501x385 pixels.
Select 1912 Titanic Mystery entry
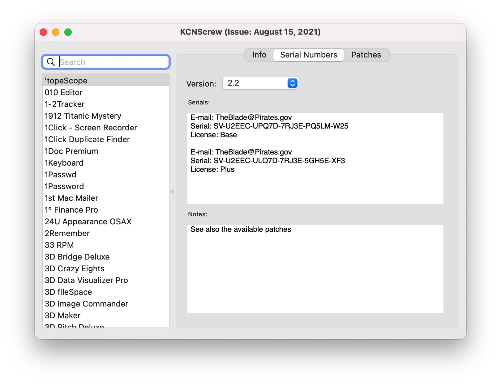(106, 116)
